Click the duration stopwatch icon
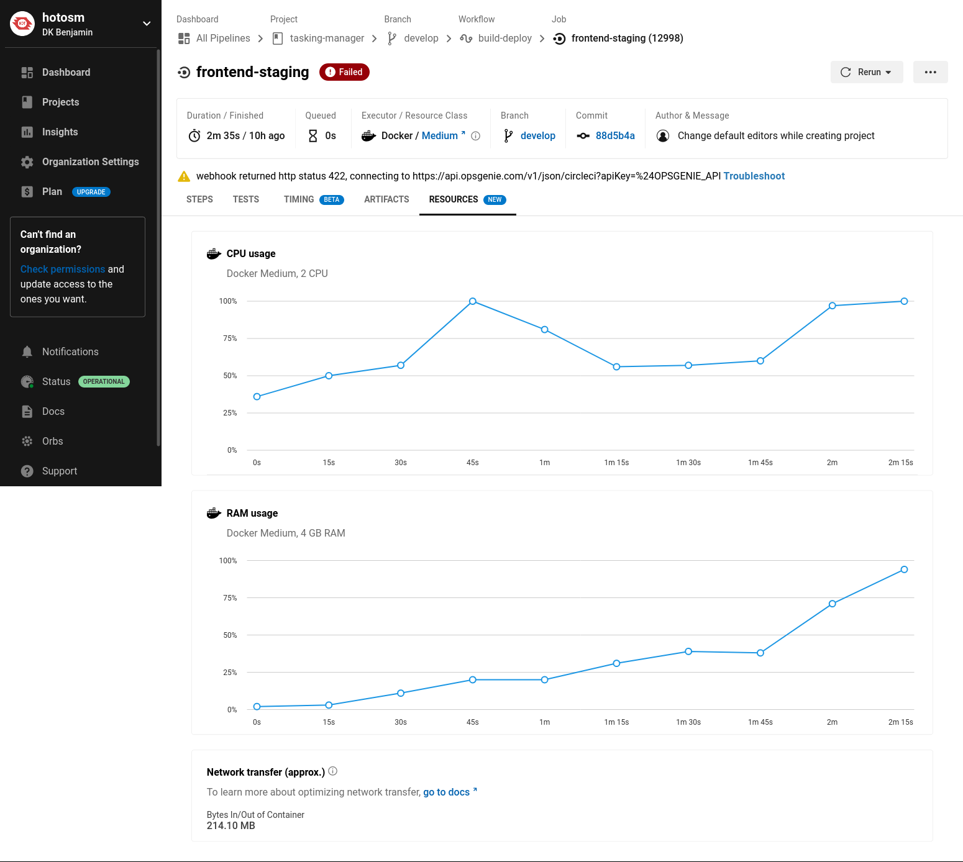The height and width of the screenshot is (862, 963). 194,135
